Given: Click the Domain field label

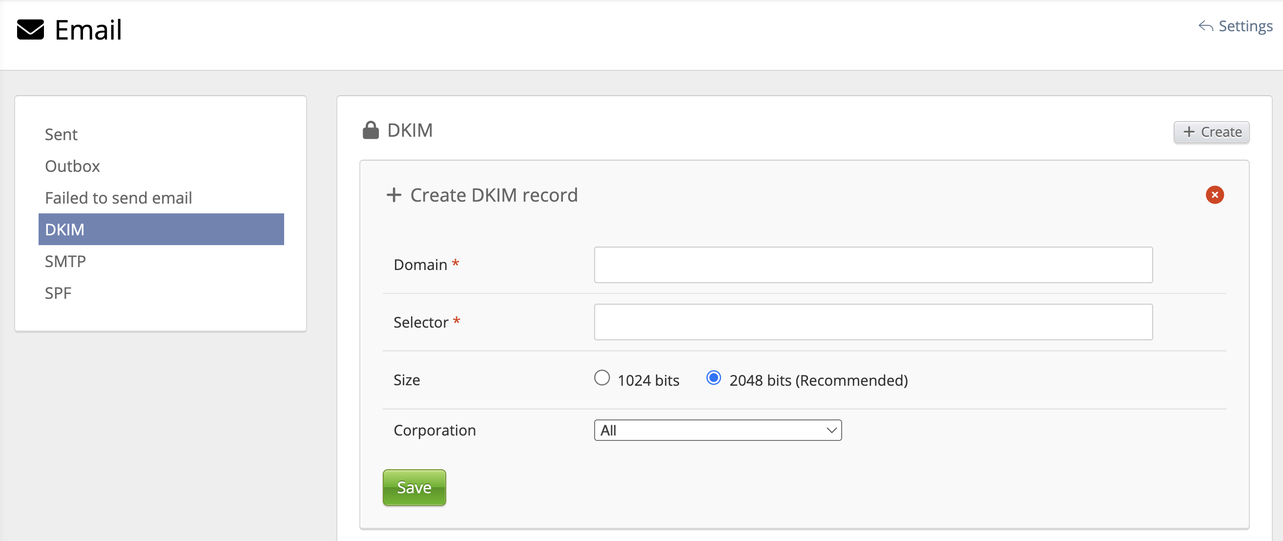Looking at the screenshot, I should pyautogui.click(x=420, y=265).
